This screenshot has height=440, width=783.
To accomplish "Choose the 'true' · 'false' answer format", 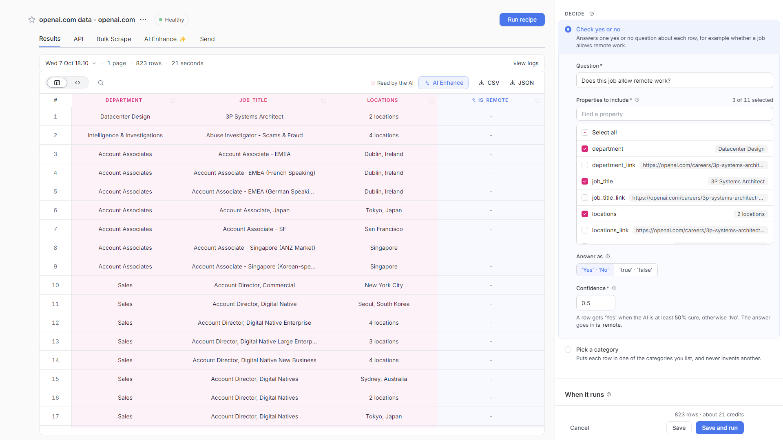I will [635, 270].
